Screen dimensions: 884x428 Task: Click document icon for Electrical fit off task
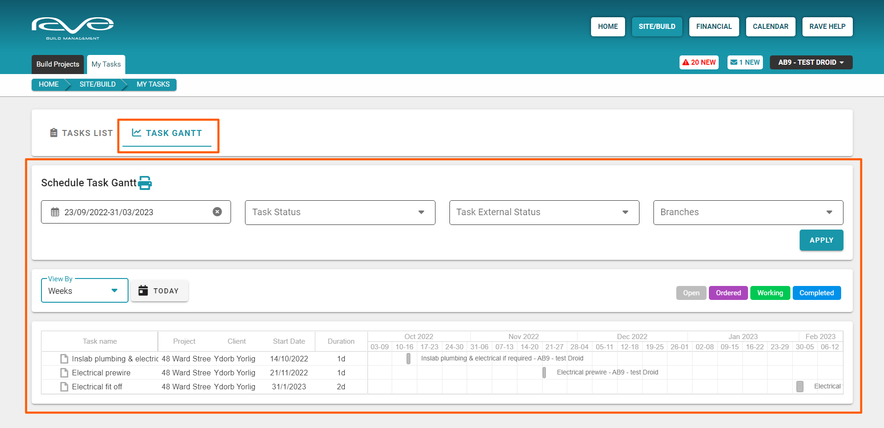coord(64,387)
